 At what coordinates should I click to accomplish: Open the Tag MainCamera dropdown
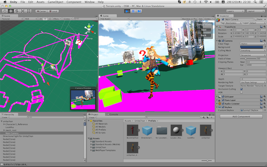pyautogui.click(x=233, y=23)
